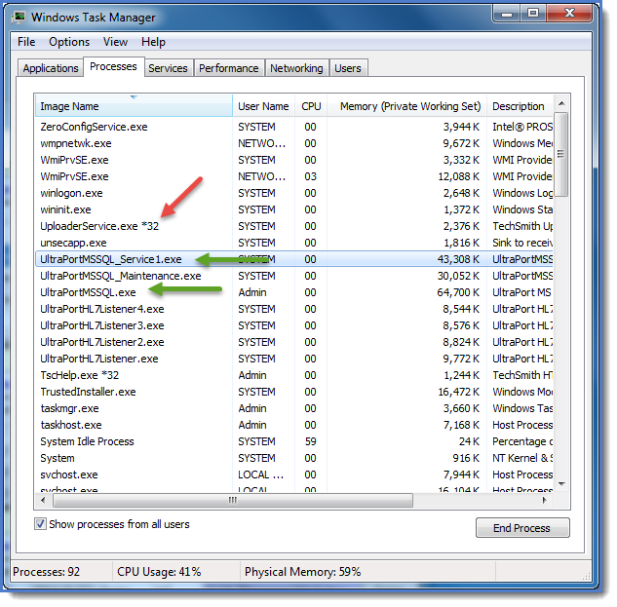
Task: Minimize the Task Manager window
Action: coord(507,14)
